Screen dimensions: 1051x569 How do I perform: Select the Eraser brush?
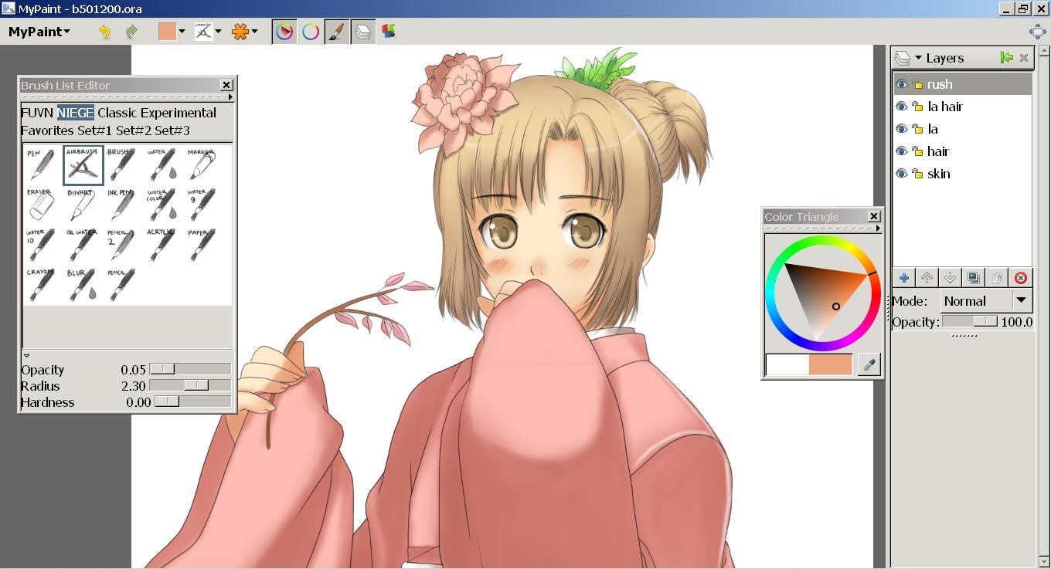click(x=41, y=204)
